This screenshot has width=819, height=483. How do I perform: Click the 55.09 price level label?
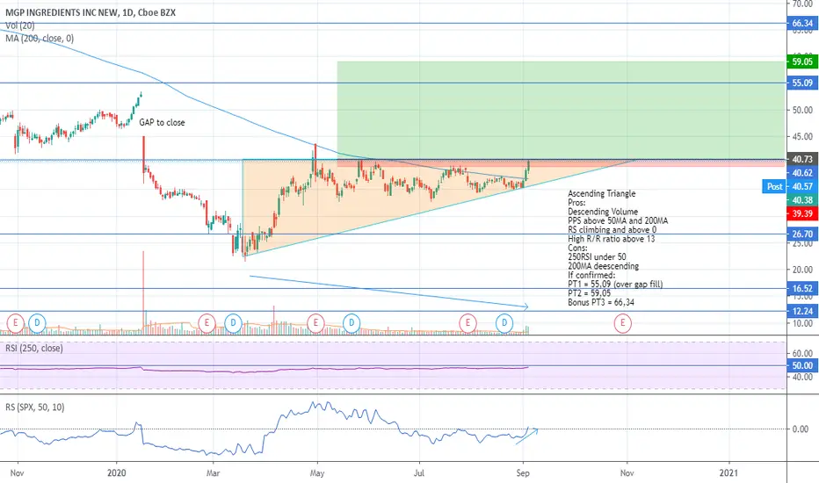pos(802,83)
